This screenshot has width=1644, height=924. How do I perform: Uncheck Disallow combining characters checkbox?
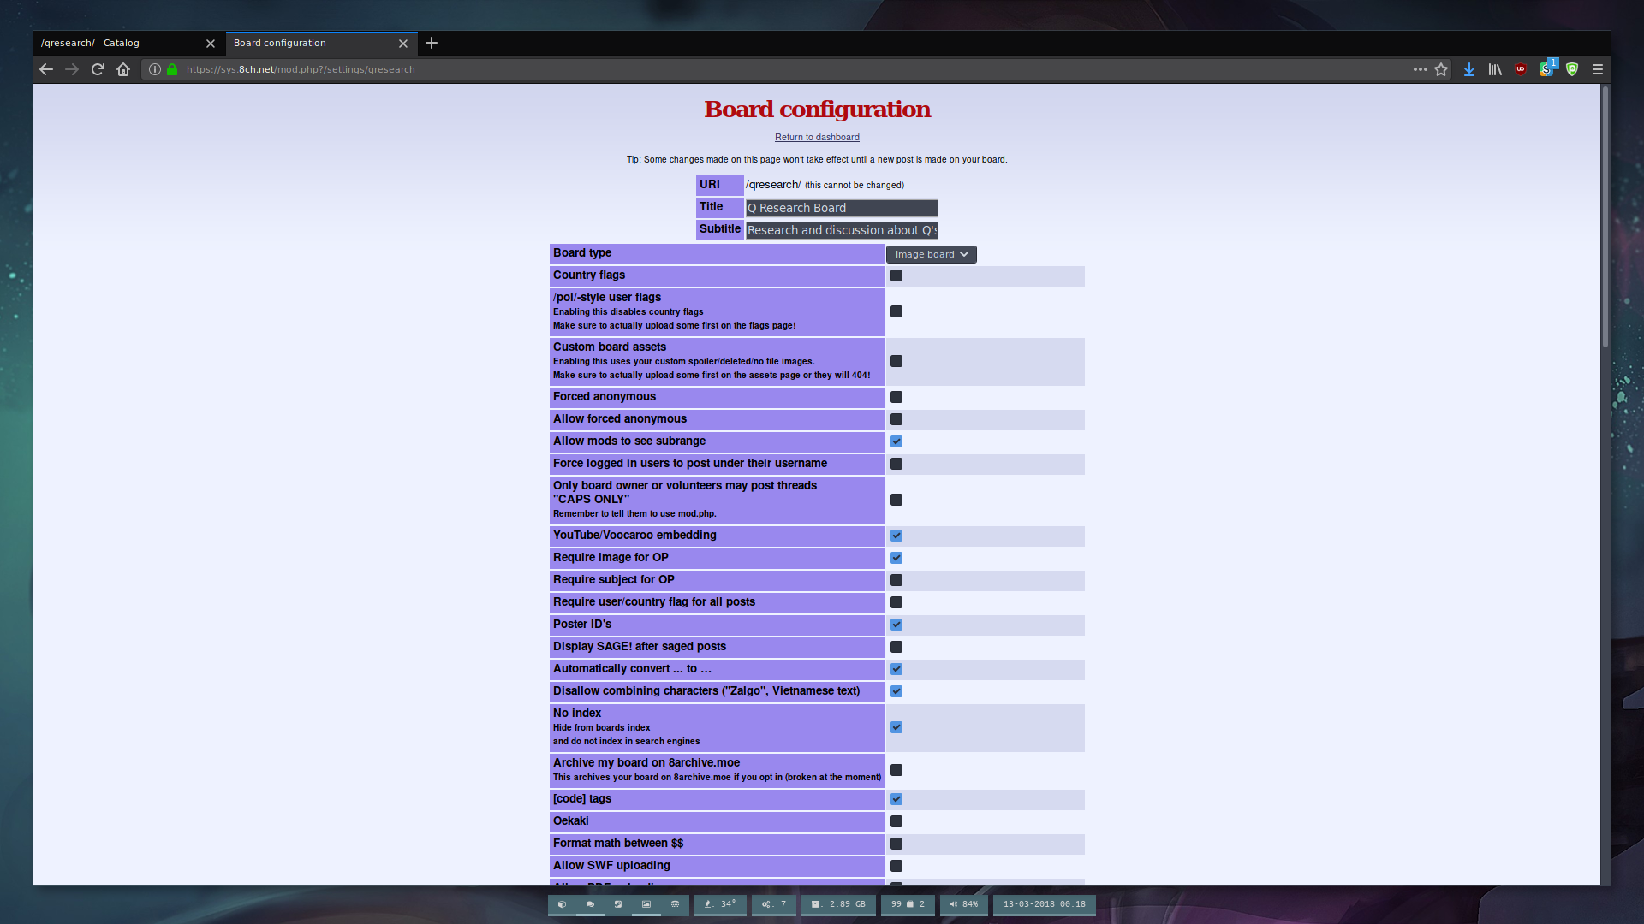point(896,691)
